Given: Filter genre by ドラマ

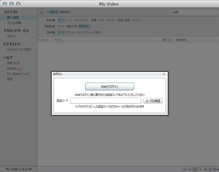Looking at the screenshot, I should coord(101,20).
